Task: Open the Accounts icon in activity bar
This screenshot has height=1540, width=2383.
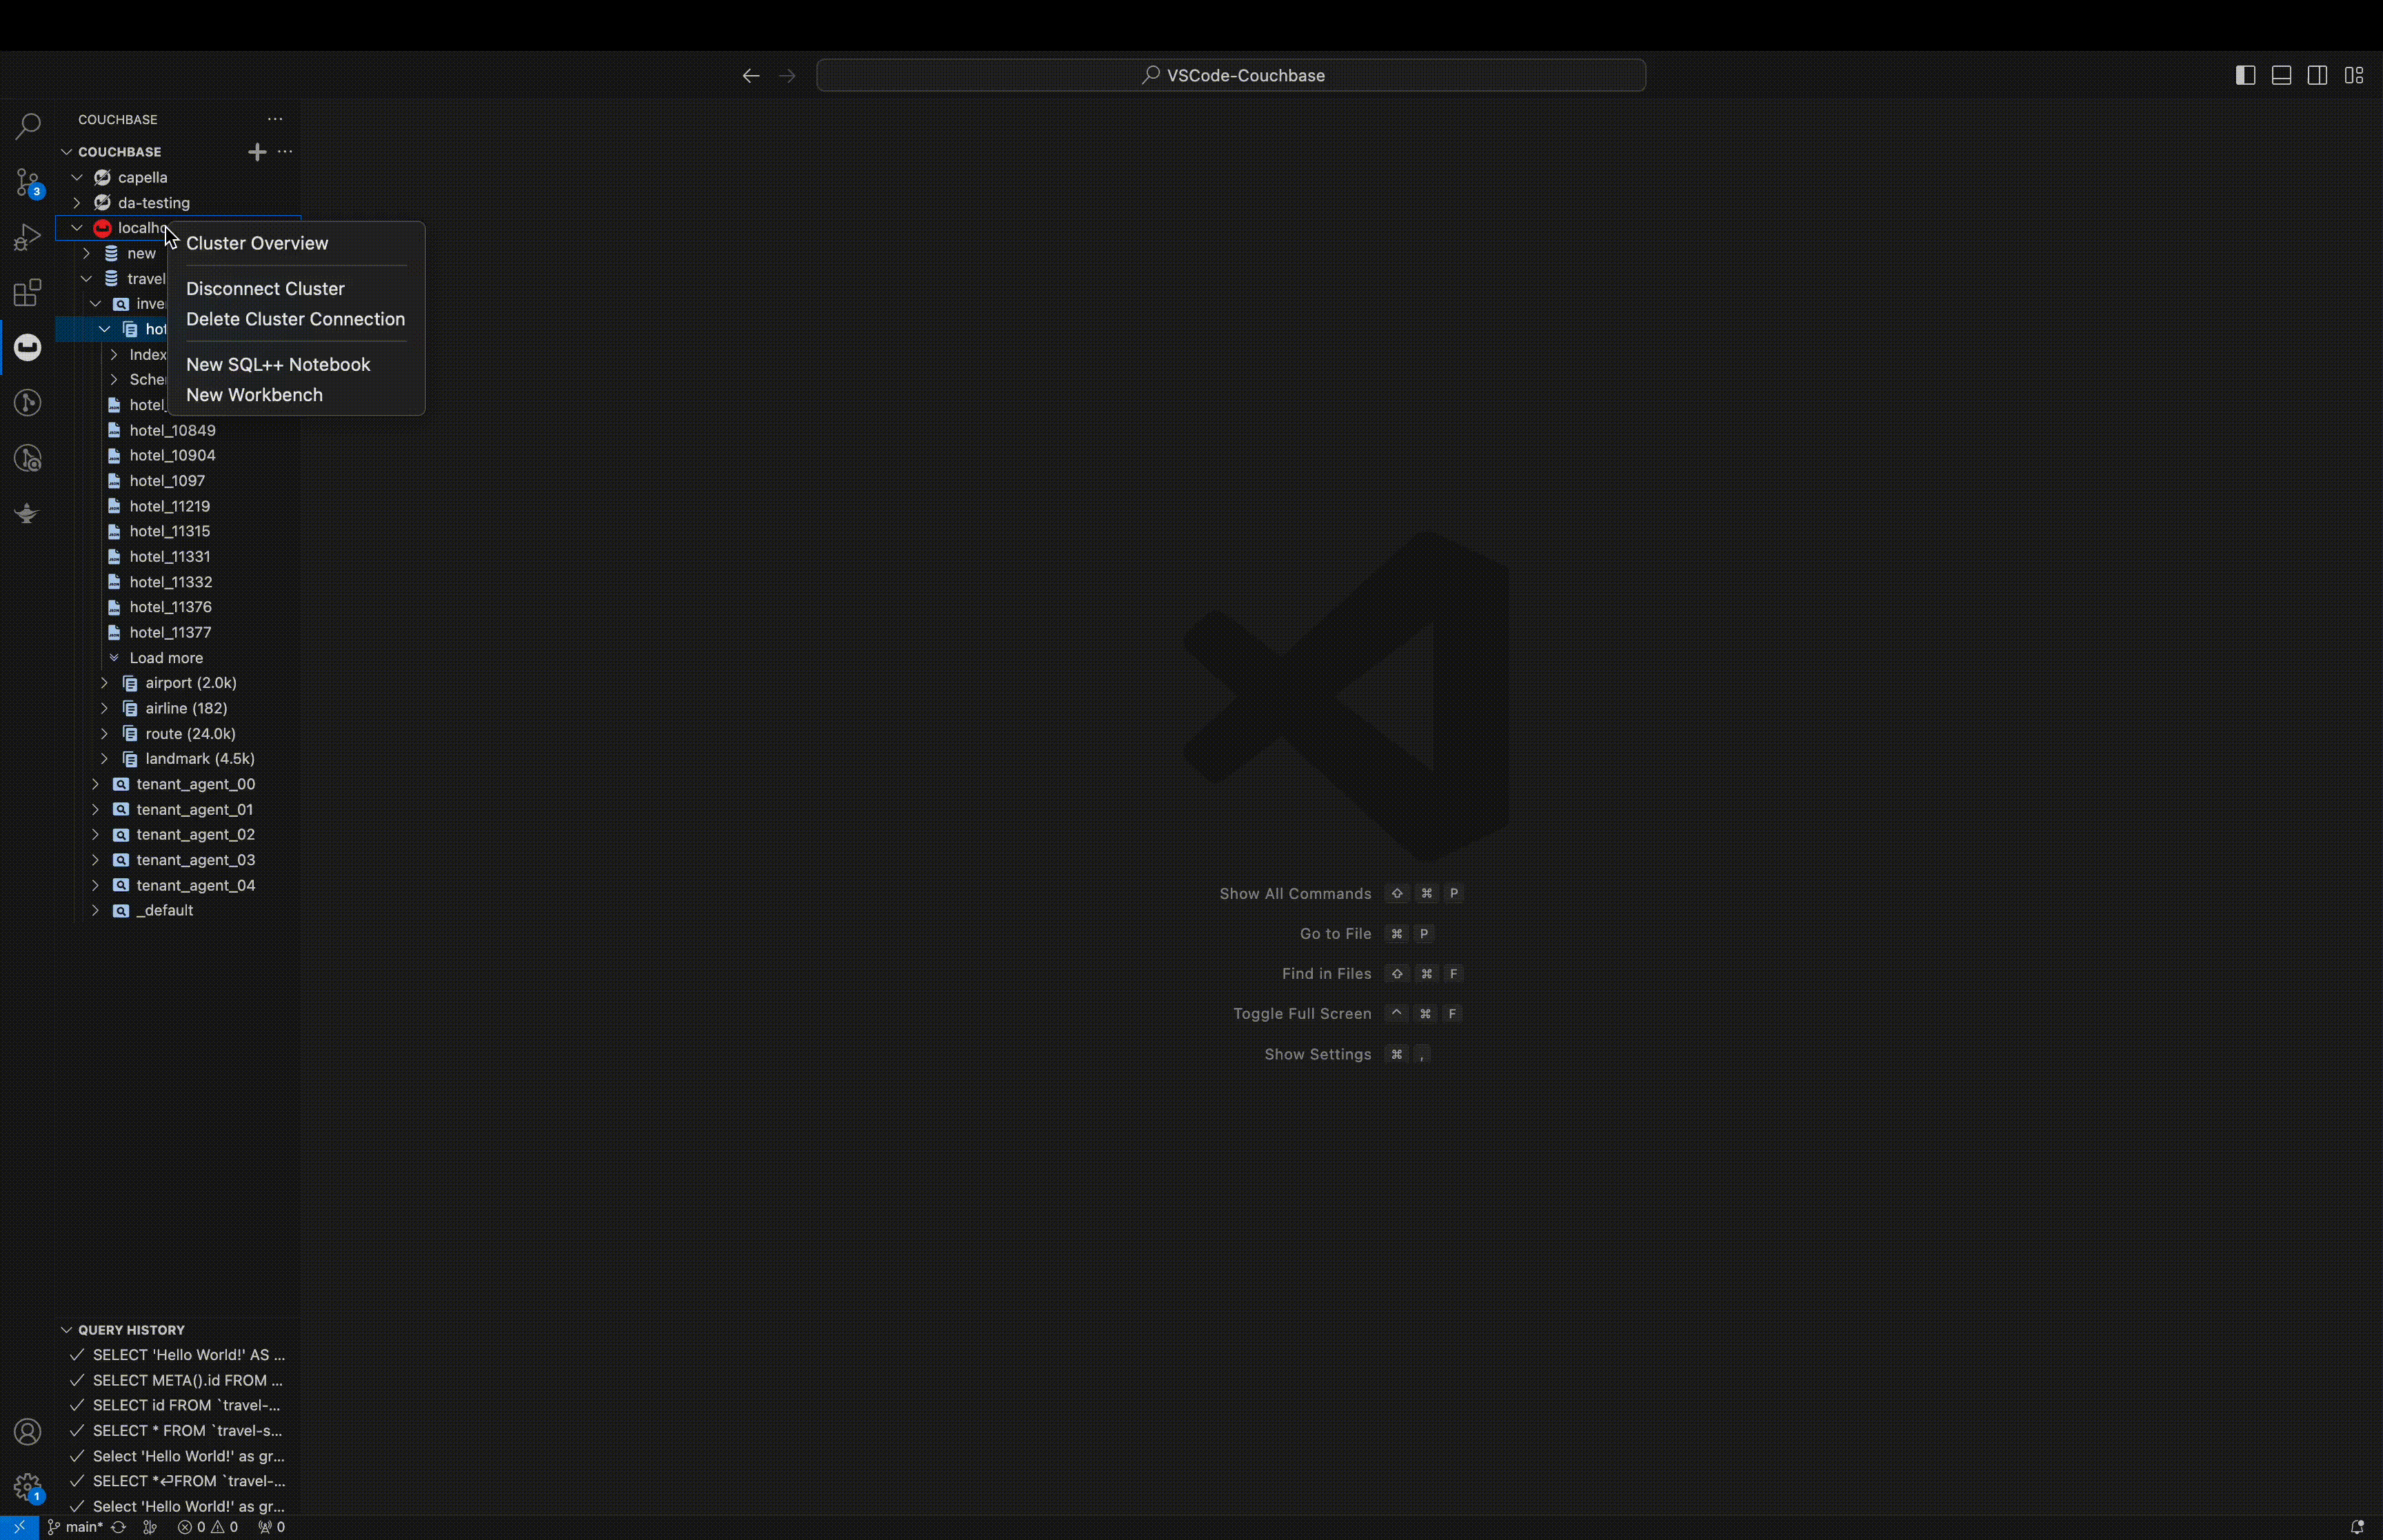Action: coord(27,1432)
